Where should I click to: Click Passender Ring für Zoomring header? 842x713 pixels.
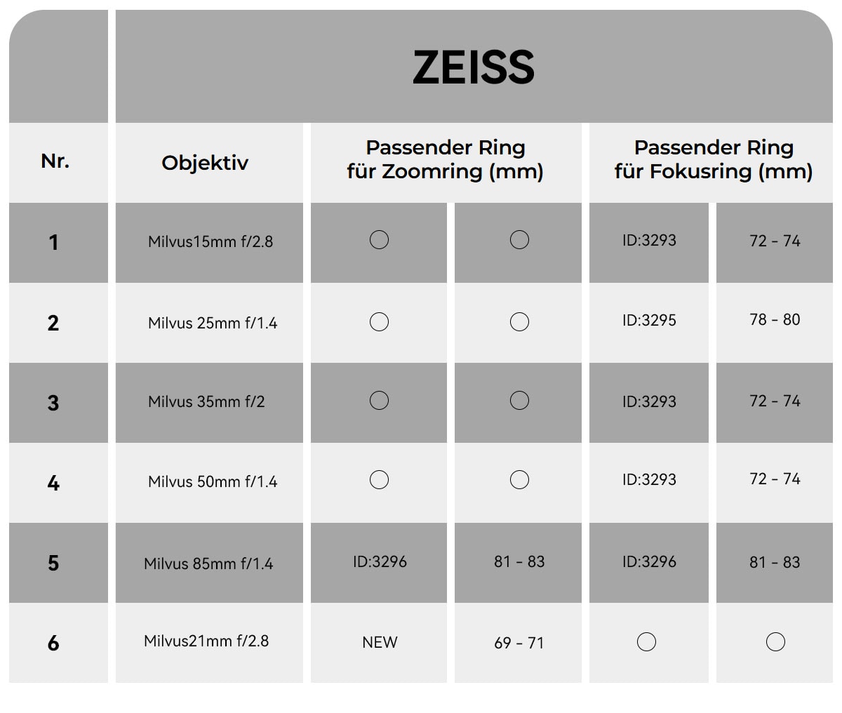tap(446, 159)
